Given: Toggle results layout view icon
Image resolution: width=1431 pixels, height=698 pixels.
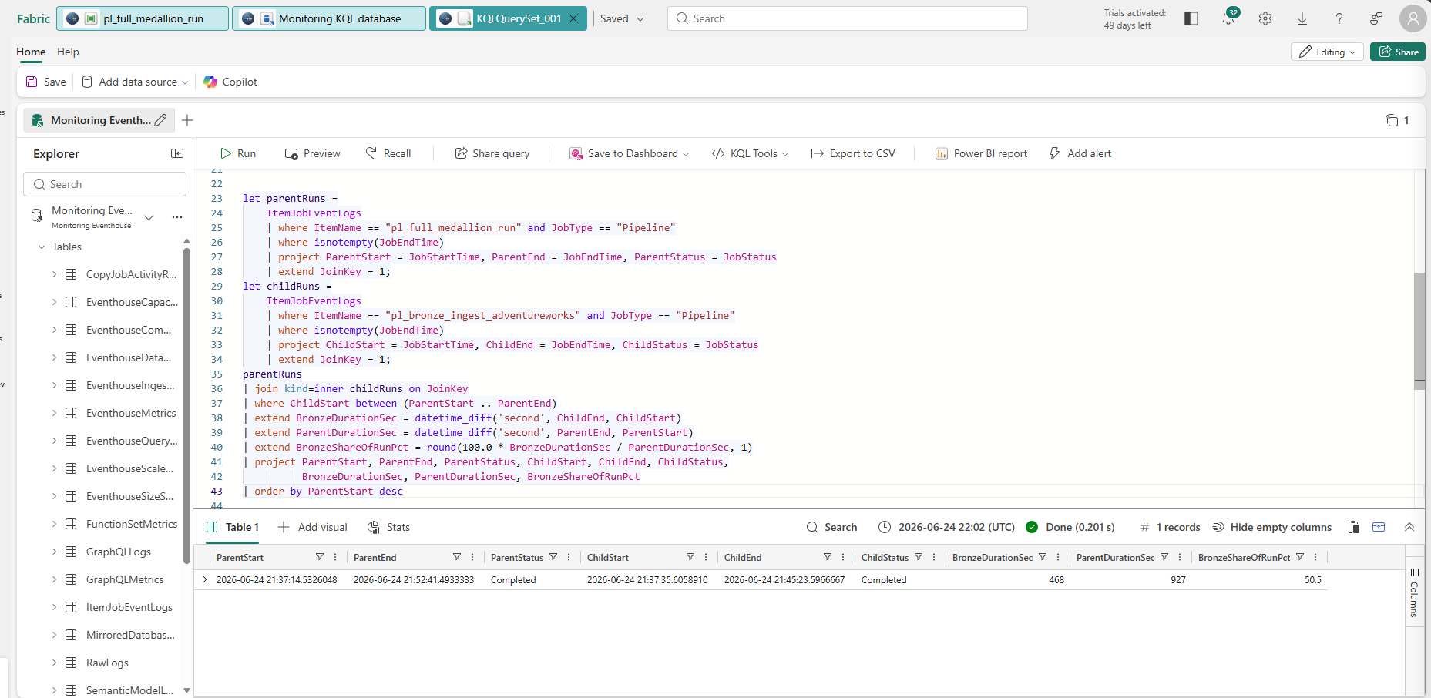Looking at the screenshot, I should (x=1379, y=527).
